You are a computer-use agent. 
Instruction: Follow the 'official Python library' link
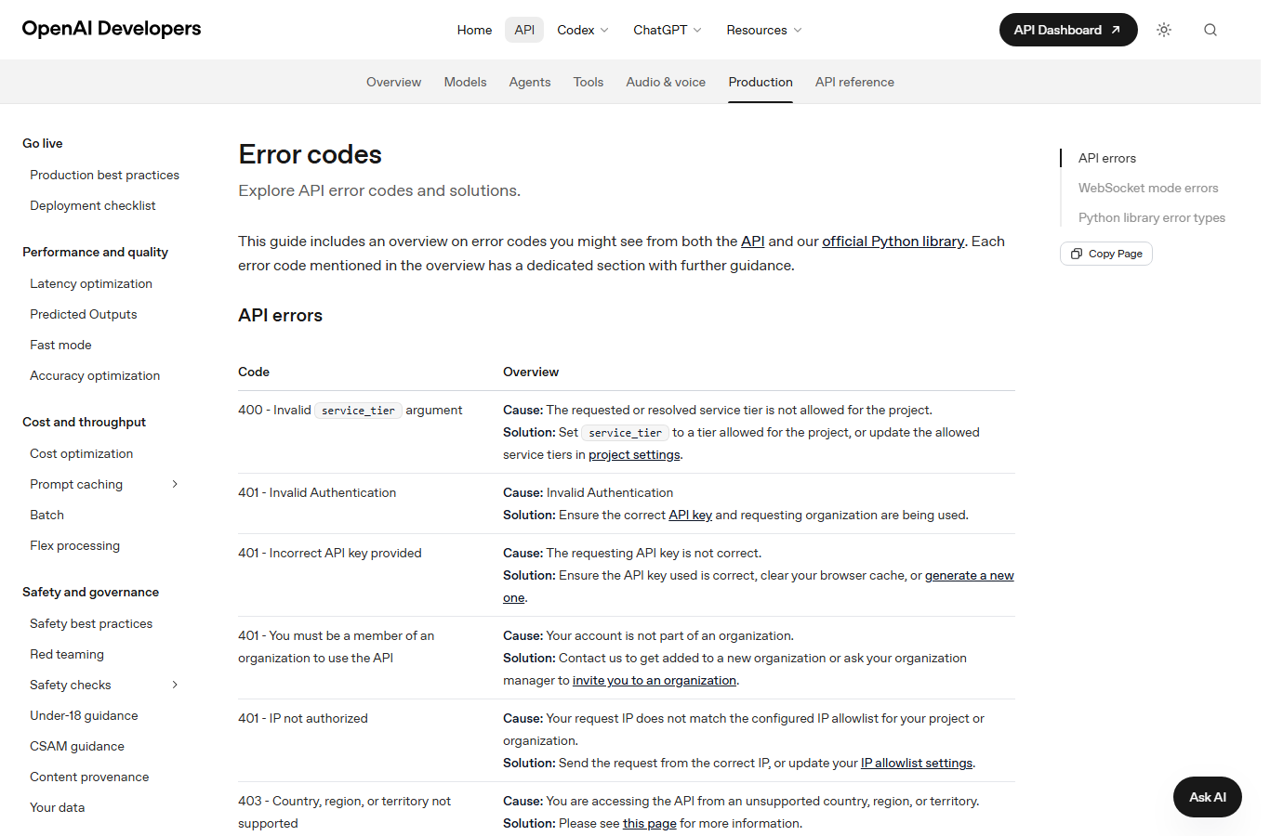[x=893, y=242]
